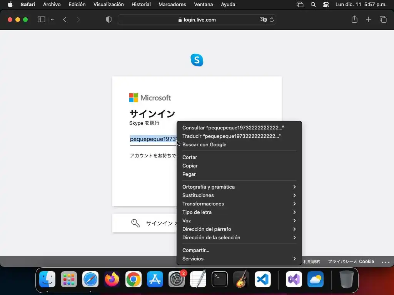Choose Traducir from the context menu
Image resolution: width=394 pixels, height=295 pixels.
coord(239,136)
